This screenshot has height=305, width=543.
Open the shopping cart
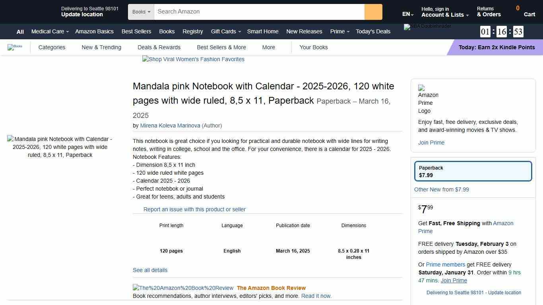tap(525, 12)
